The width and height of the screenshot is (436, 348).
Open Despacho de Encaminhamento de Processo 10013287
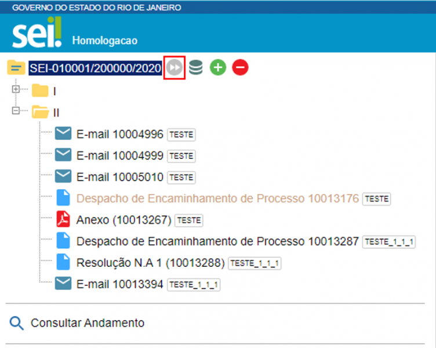pos(217,241)
